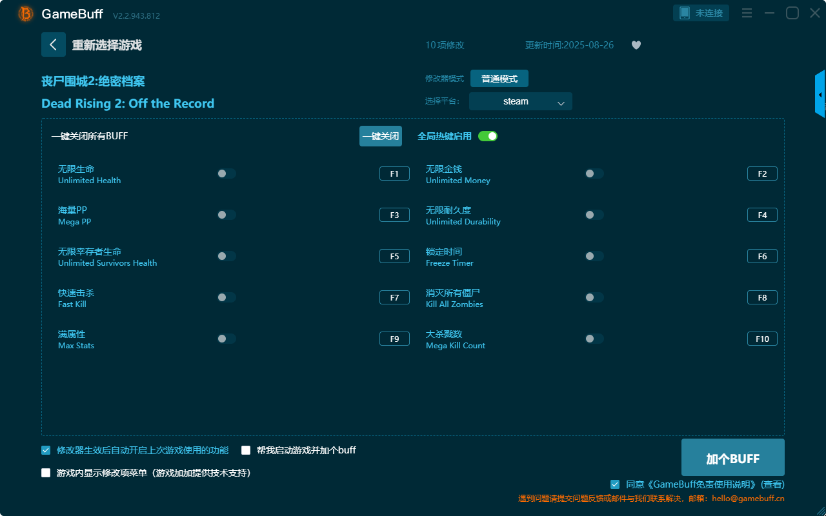Click the F5 hotkey box
This screenshot has height=516, width=826.
394,256
